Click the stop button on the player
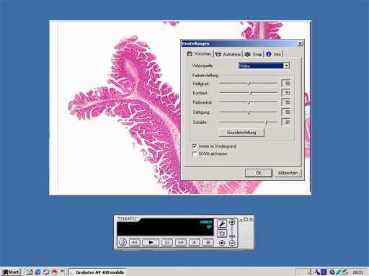 pos(195,242)
